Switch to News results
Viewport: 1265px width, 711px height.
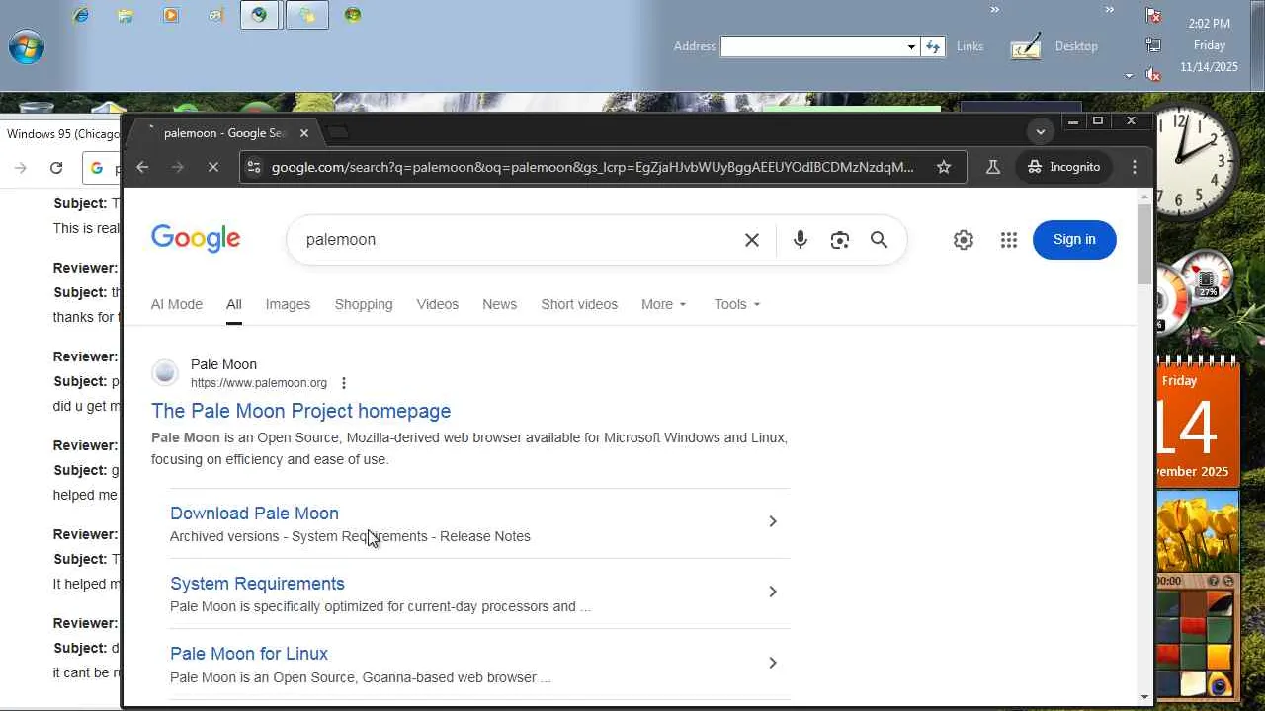[x=499, y=304]
